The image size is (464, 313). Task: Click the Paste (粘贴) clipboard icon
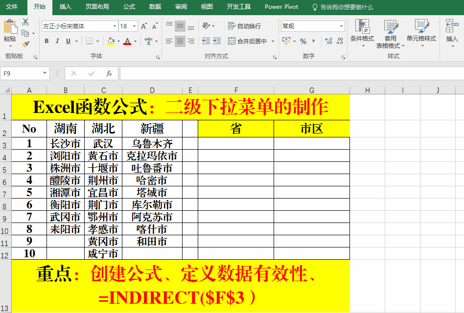(x=10, y=27)
